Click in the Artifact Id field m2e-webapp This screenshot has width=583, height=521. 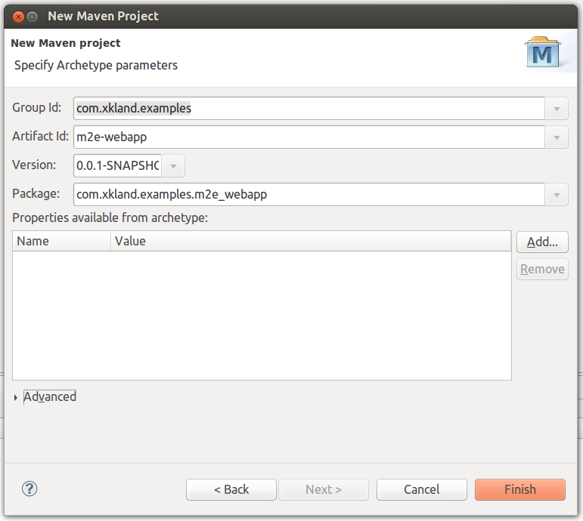pyautogui.click(x=309, y=137)
